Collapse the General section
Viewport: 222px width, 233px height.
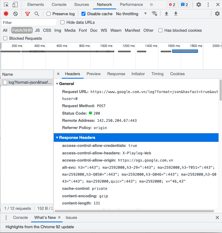(57, 84)
